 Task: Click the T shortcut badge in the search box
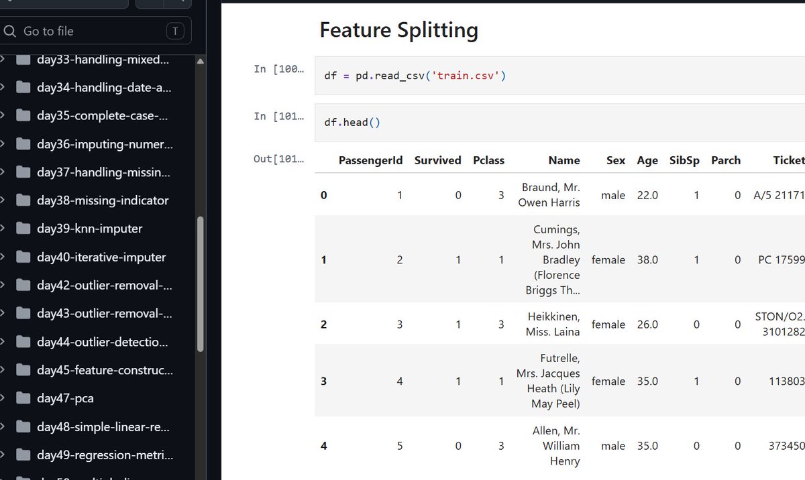click(175, 31)
